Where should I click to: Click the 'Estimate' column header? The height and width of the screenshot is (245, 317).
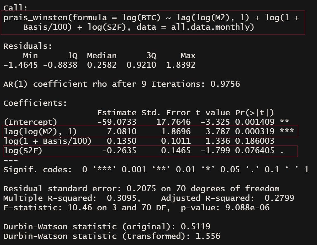coord(117,113)
